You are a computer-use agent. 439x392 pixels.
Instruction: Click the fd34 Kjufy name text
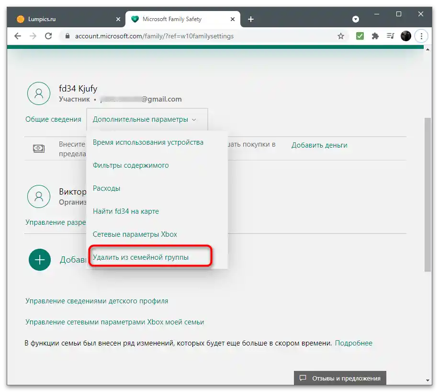tap(78, 89)
